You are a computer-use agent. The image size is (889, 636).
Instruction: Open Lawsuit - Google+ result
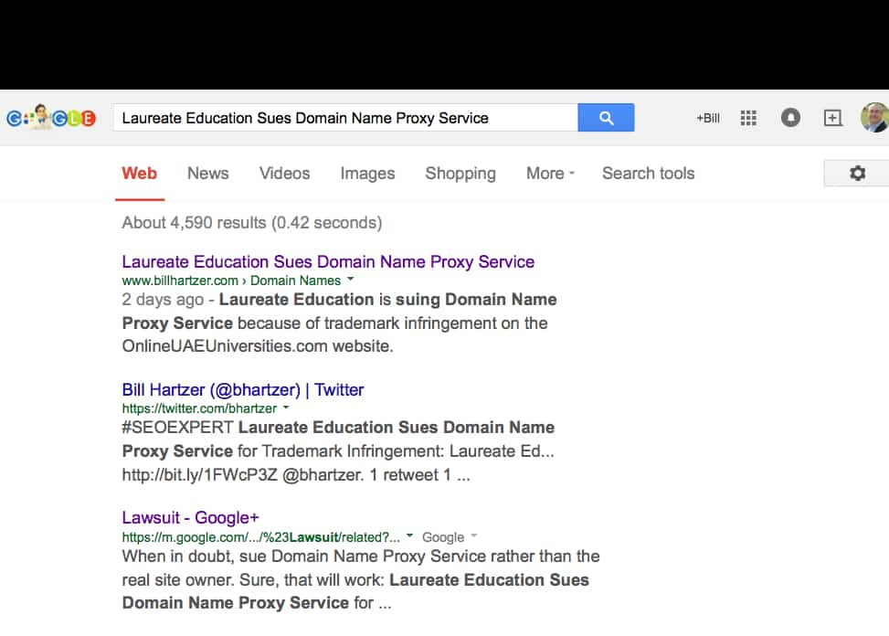[190, 517]
